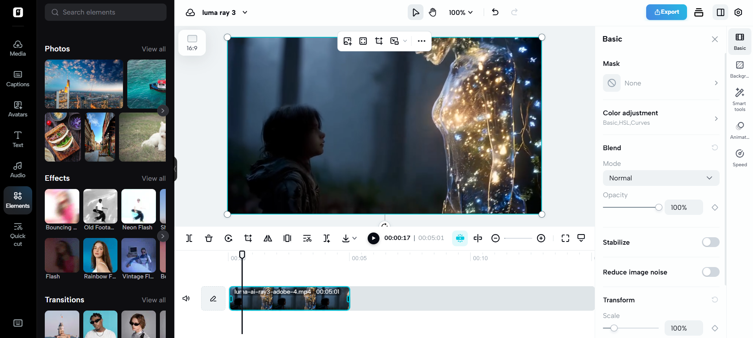Split the clip at playhead

click(x=189, y=238)
